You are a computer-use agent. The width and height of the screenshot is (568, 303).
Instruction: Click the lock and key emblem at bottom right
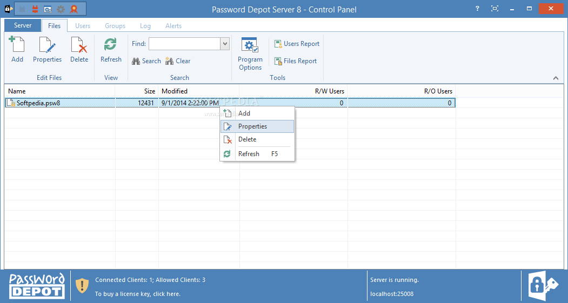544,286
